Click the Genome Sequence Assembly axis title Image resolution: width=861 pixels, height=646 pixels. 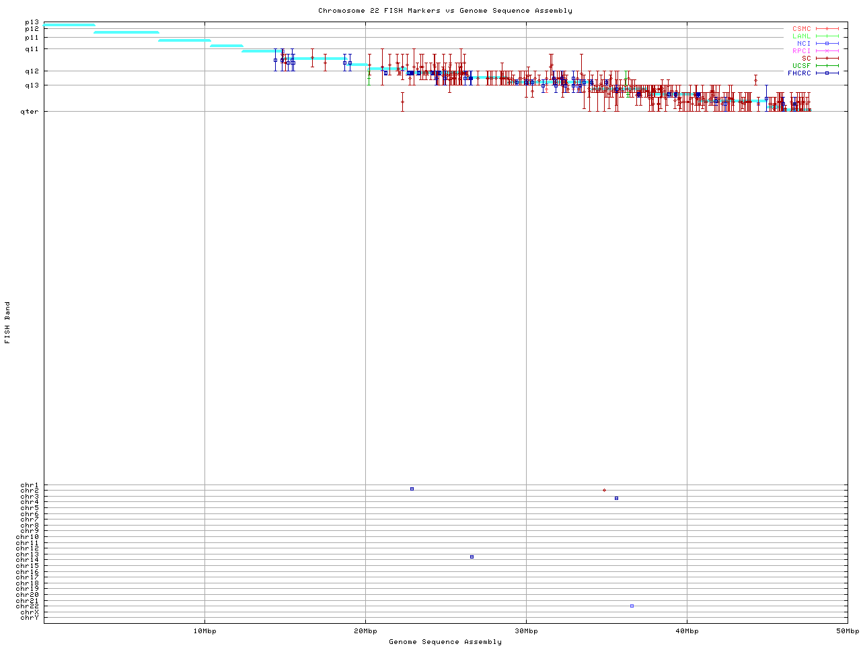(445, 642)
